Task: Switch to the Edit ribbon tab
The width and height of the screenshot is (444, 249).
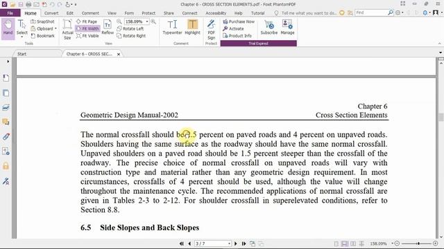Action: click(x=70, y=13)
